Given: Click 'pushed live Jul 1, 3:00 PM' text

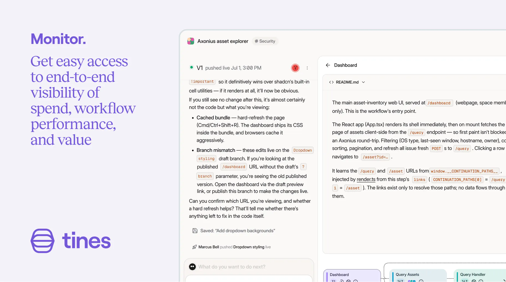Looking at the screenshot, I should tap(233, 68).
